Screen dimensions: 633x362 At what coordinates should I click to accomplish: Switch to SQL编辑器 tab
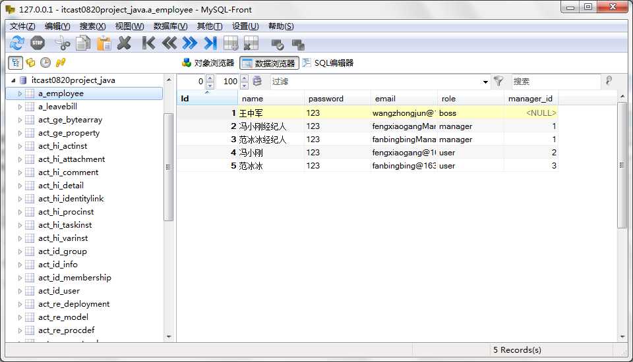pos(328,63)
